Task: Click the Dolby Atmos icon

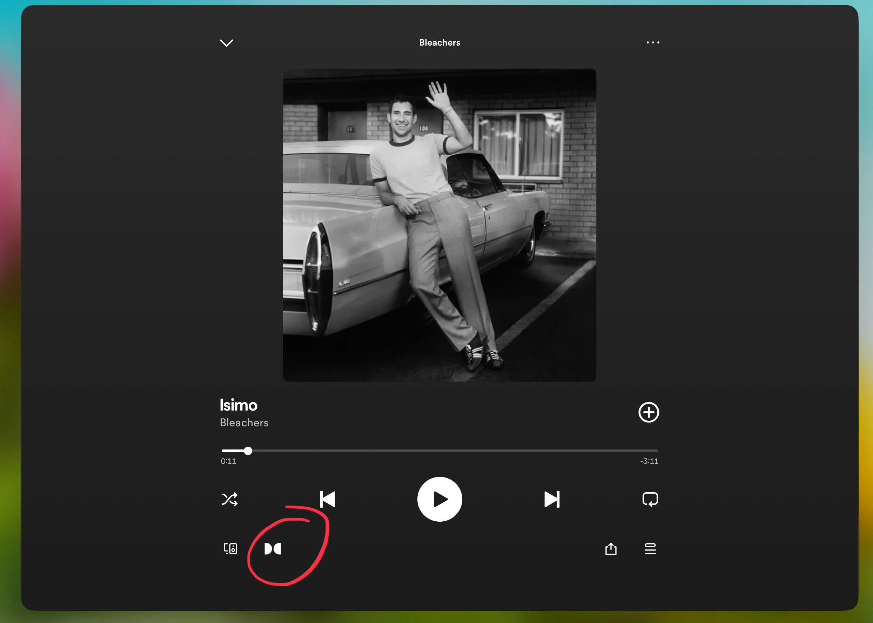Action: pos(273,549)
